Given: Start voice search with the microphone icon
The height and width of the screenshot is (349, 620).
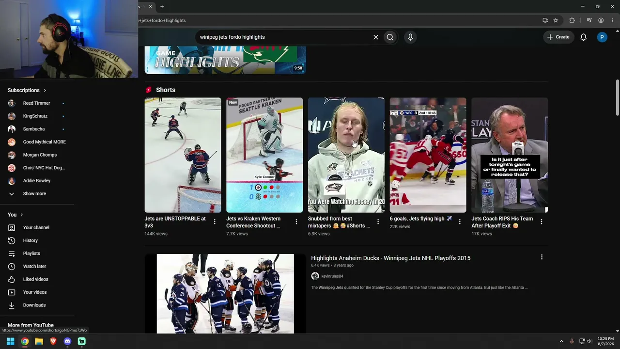Looking at the screenshot, I should (410, 37).
